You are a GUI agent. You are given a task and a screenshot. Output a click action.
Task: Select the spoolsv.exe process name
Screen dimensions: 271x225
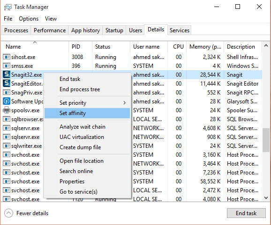pyautogui.click(x=25, y=110)
